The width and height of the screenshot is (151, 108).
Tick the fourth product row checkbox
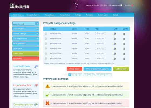[46, 49]
